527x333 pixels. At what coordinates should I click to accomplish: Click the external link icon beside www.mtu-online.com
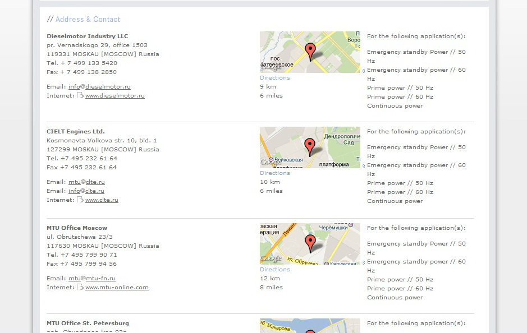(80, 288)
